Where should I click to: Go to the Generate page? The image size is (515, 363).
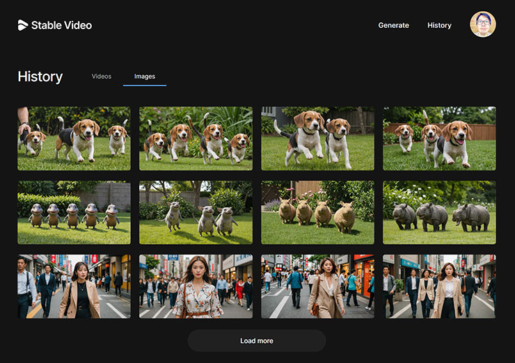pyautogui.click(x=393, y=25)
